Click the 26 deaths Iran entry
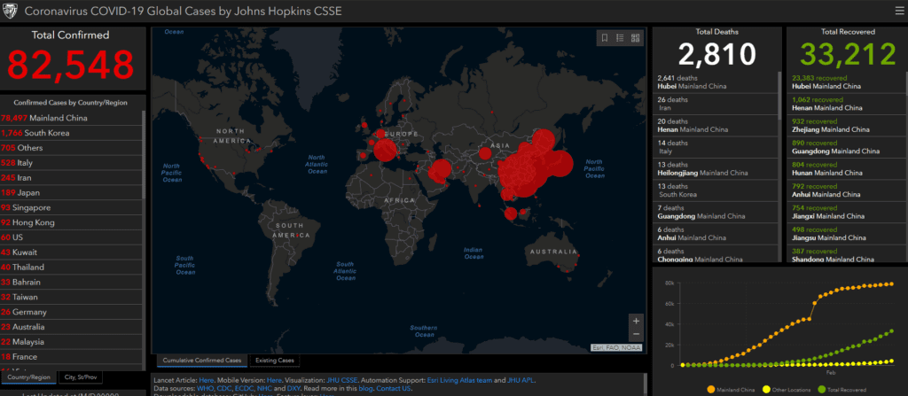 pyautogui.click(x=716, y=104)
